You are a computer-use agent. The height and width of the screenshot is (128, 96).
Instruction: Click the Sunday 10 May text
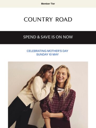pyautogui.click(x=47, y=54)
